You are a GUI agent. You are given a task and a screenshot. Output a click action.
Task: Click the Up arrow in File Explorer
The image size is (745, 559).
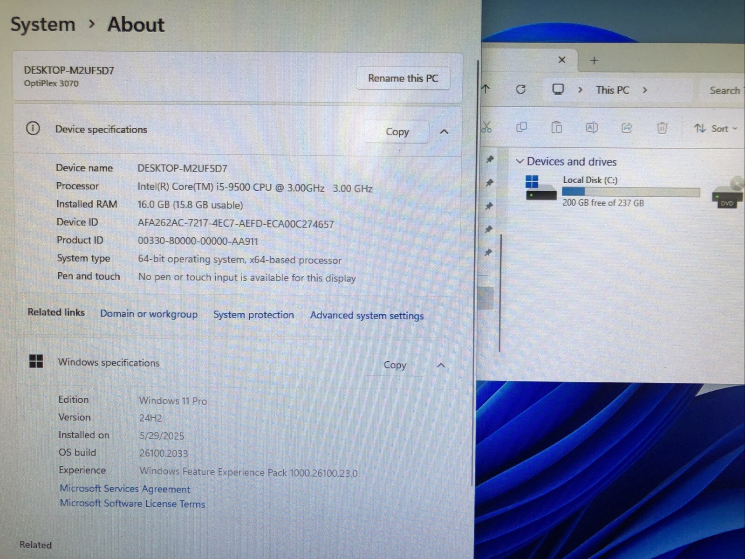coord(486,89)
